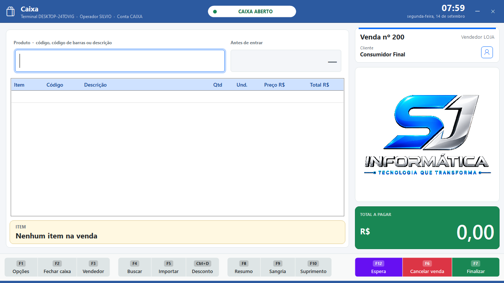Screen dimensions: 504x283
Task: Click the Código column header
Action: (55, 85)
